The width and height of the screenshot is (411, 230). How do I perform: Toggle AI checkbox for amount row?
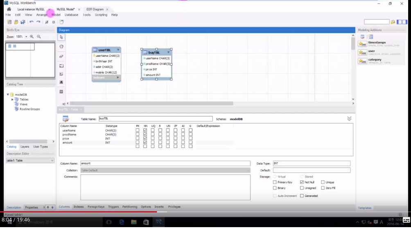(183, 142)
